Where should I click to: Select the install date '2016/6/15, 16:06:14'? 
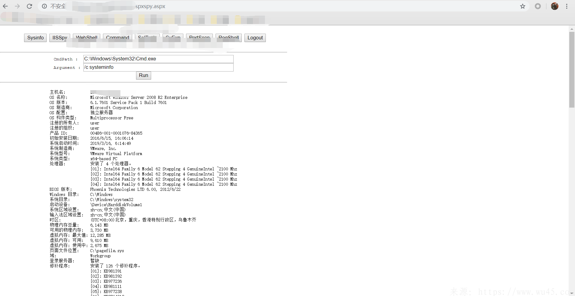pos(112,138)
